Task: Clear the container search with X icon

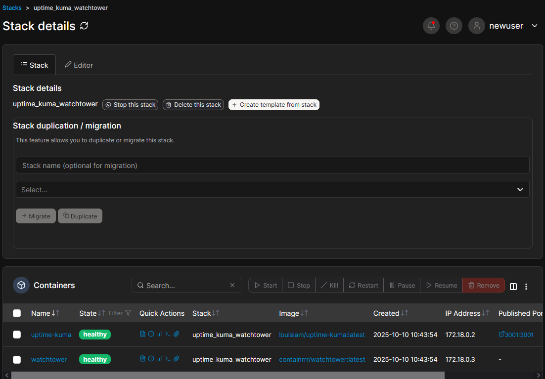Action: [232, 286]
